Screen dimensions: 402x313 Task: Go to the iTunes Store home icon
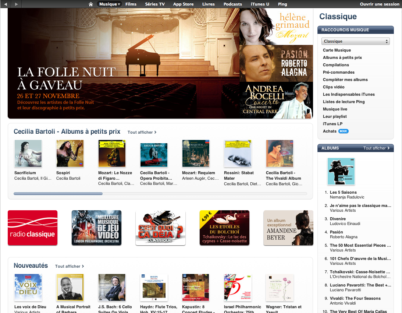tap(90, 4)
